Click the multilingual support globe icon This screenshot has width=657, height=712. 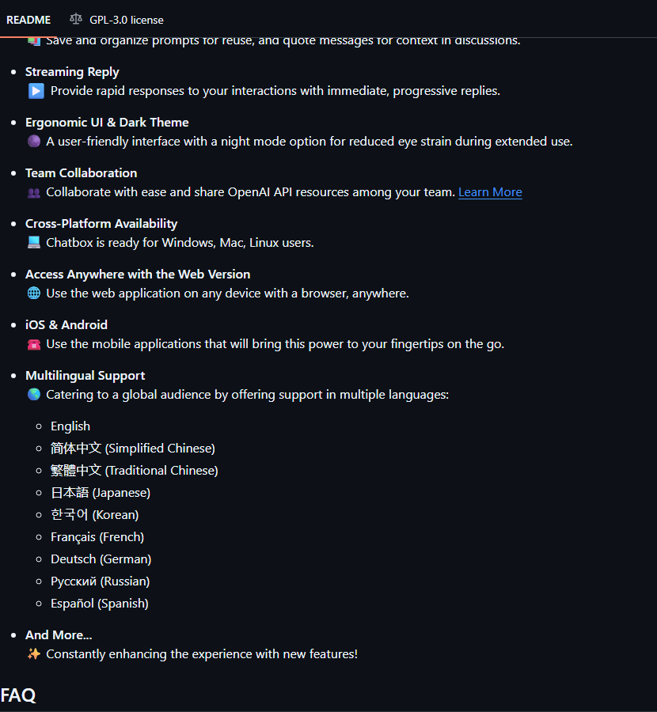(35, 394)
